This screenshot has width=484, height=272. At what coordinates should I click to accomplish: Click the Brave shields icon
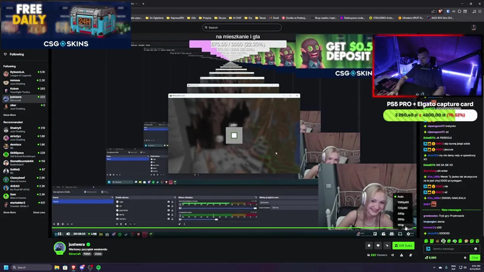click(x=440, y=11)
